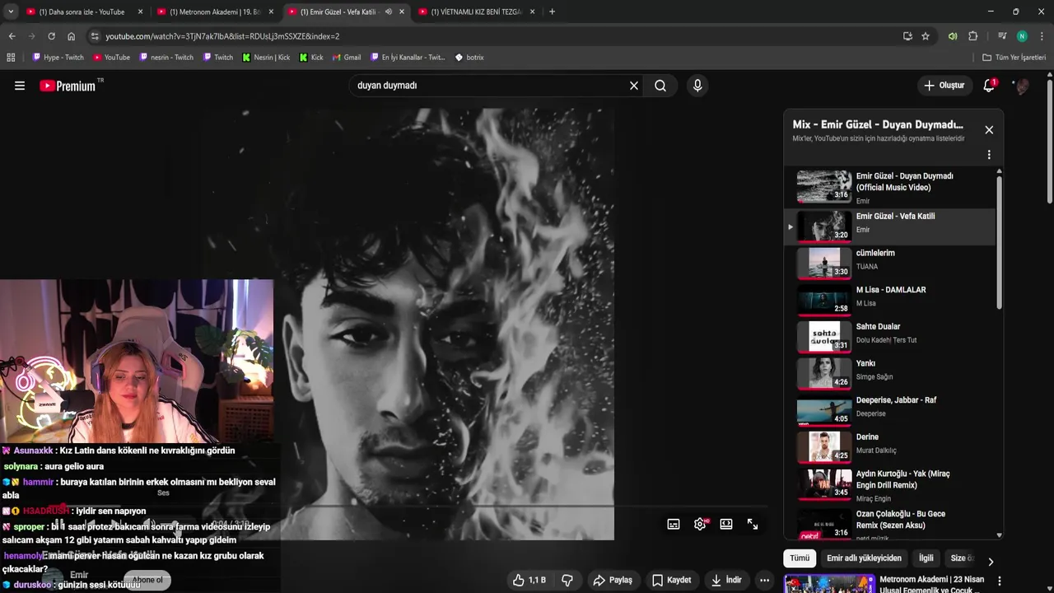
Task: Click the browser address bar URL
Action: (x=222, y=36)
